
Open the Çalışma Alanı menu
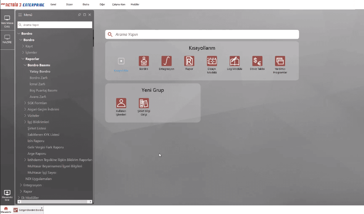tap(119, 4)
